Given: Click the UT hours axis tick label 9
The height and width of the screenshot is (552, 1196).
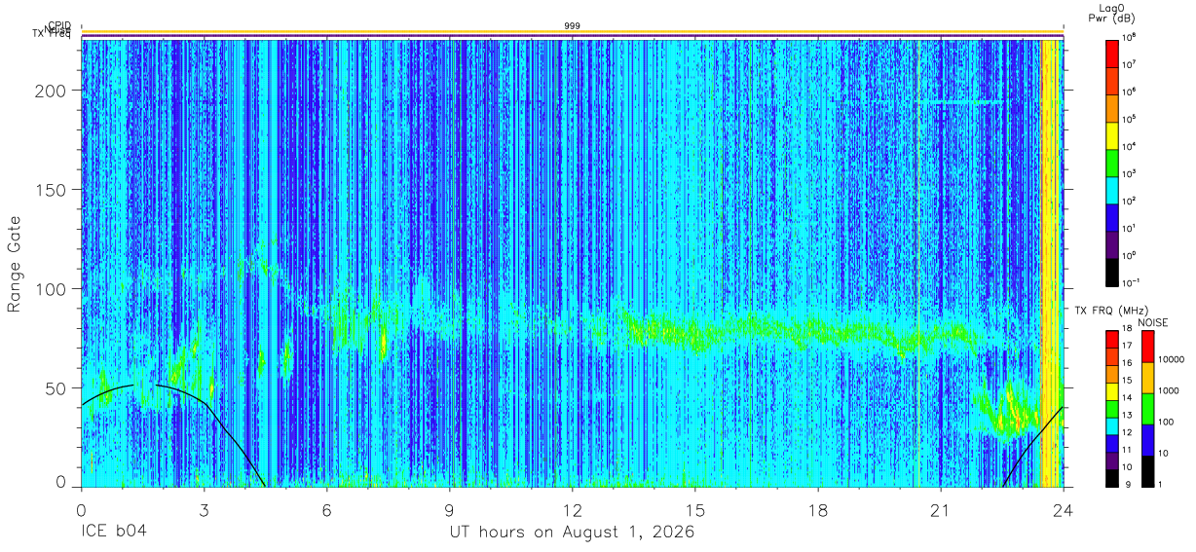Looking at the screenshot, I should click(450, 510).
